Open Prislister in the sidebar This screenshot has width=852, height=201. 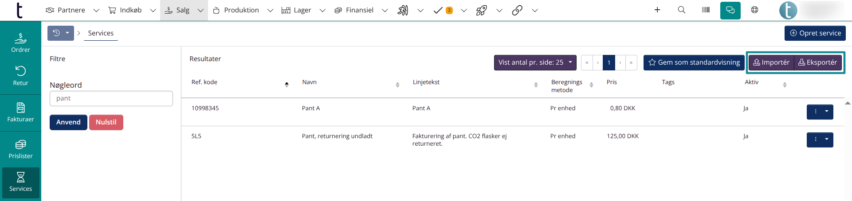point(20,149)
